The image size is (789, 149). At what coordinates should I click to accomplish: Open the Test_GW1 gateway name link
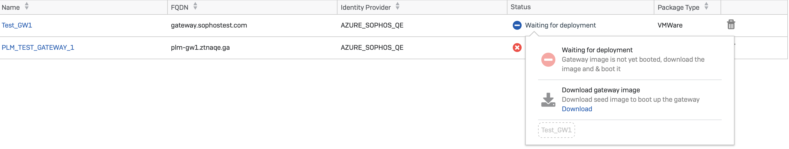17,25
